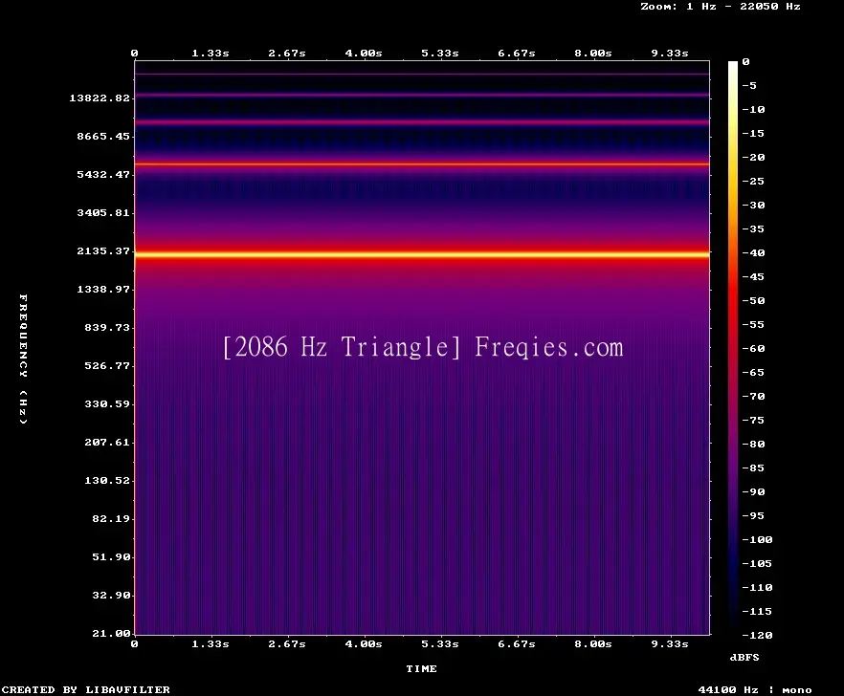
Task: Click the 32.90 frequency label
Action: (x=111, y=595)
